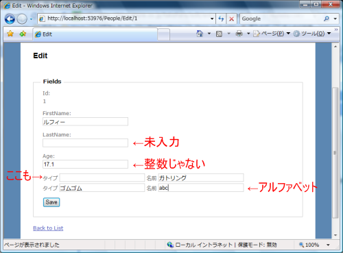343x253 pixels.
Task: Click the Internet Explorer title bar icon
Action: click(x=7, y=5)
